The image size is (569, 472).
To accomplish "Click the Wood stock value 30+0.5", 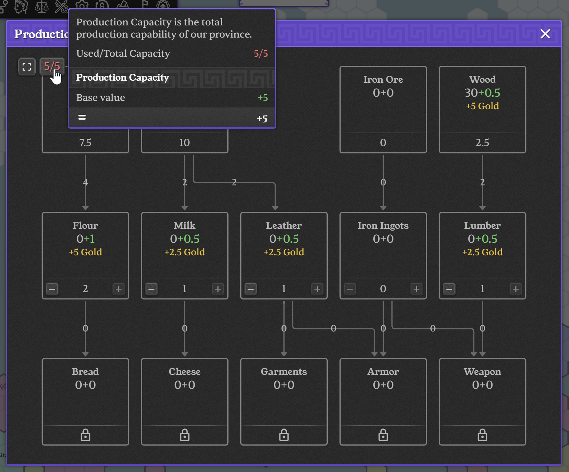I will (482, 93).
